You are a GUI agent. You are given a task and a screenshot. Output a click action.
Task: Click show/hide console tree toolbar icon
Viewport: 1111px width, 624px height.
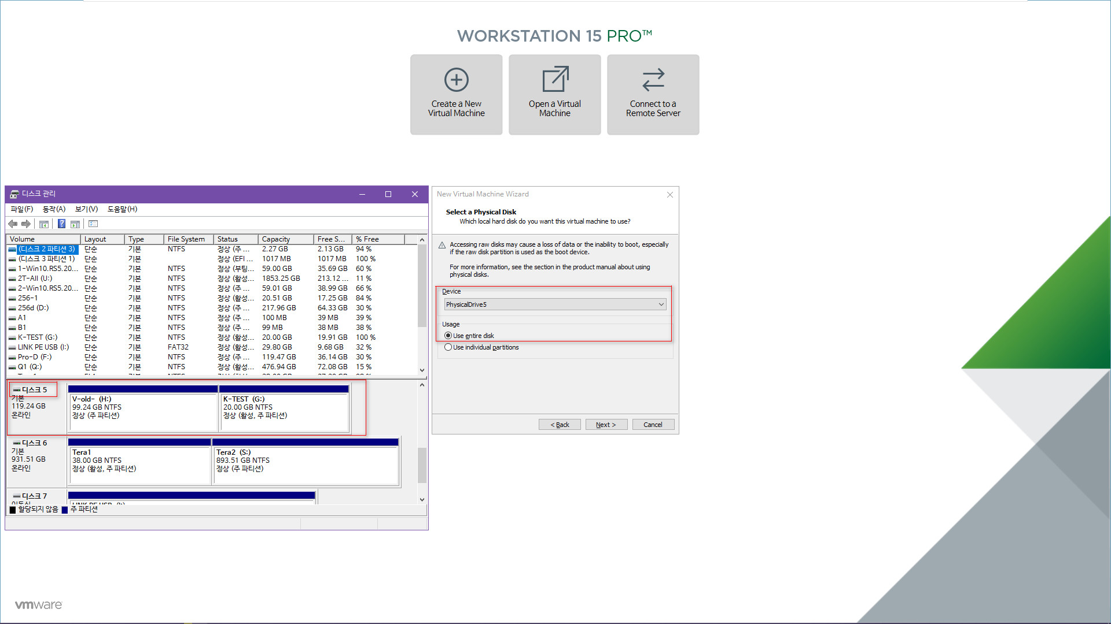[44, 224]
